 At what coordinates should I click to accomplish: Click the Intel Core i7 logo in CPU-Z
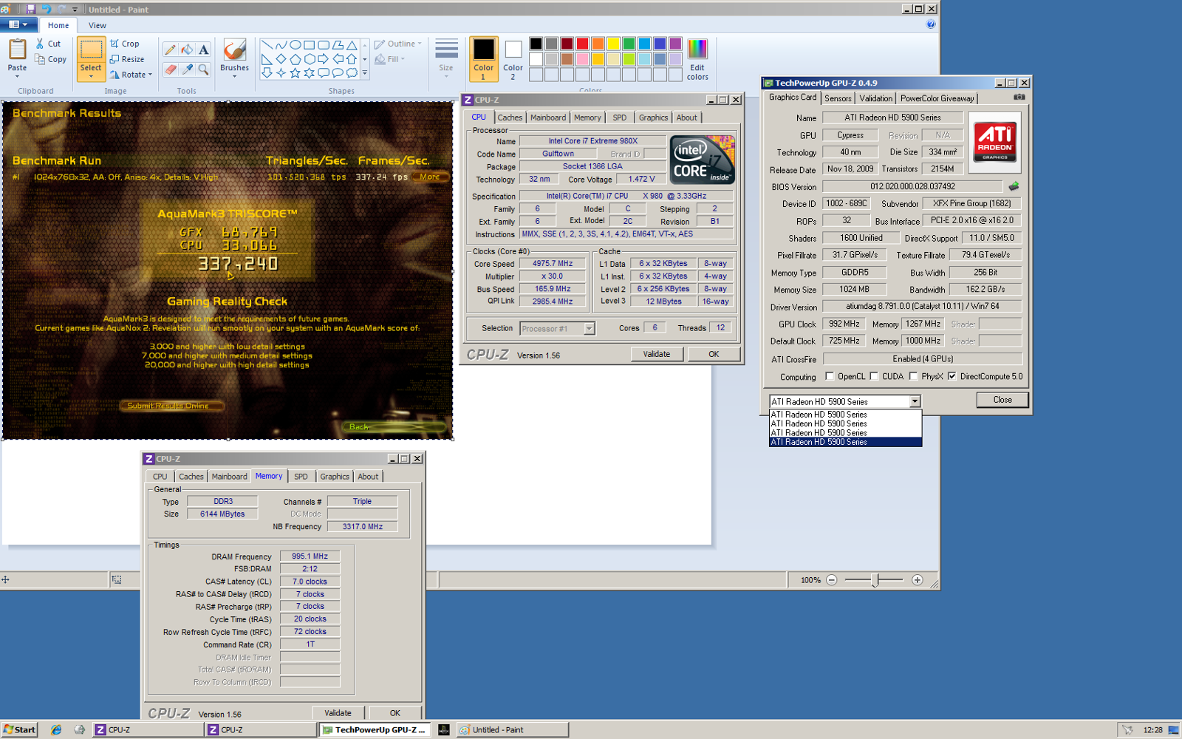(702, 159)
